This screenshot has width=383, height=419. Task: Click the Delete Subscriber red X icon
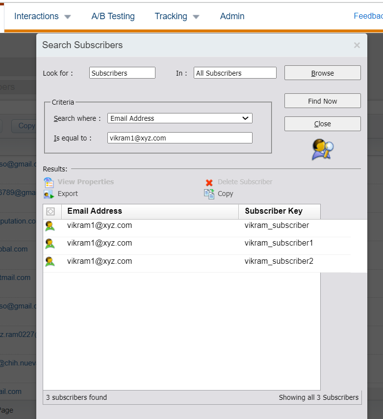pyautogui.click(x=210, y=182)
